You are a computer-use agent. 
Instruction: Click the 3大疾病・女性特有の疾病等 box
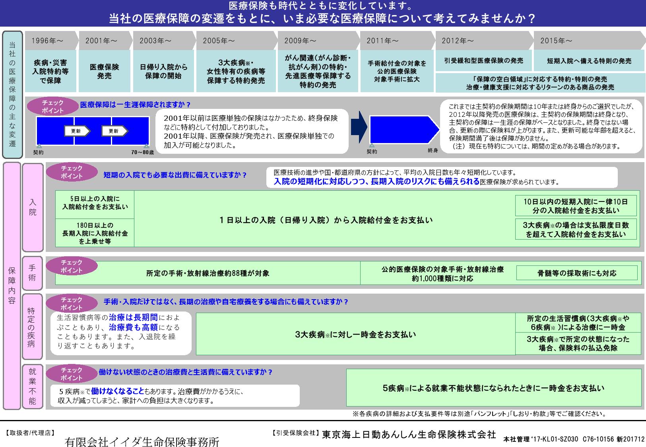coord(236,71)
